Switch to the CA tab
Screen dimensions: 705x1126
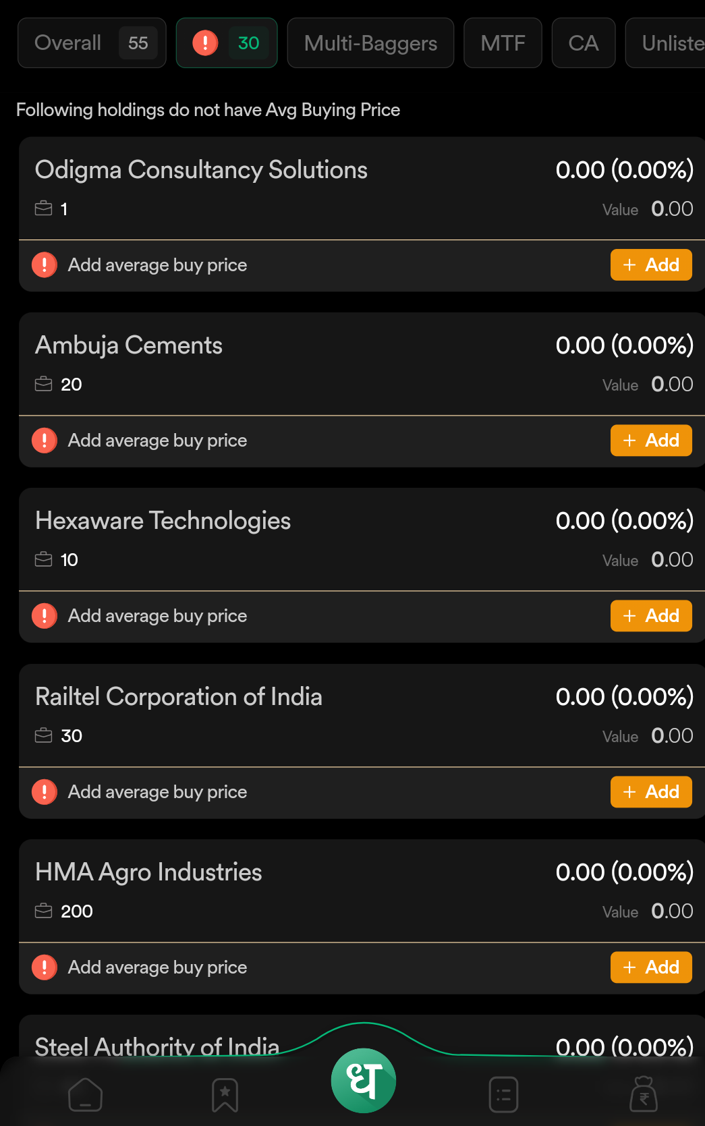584,43
